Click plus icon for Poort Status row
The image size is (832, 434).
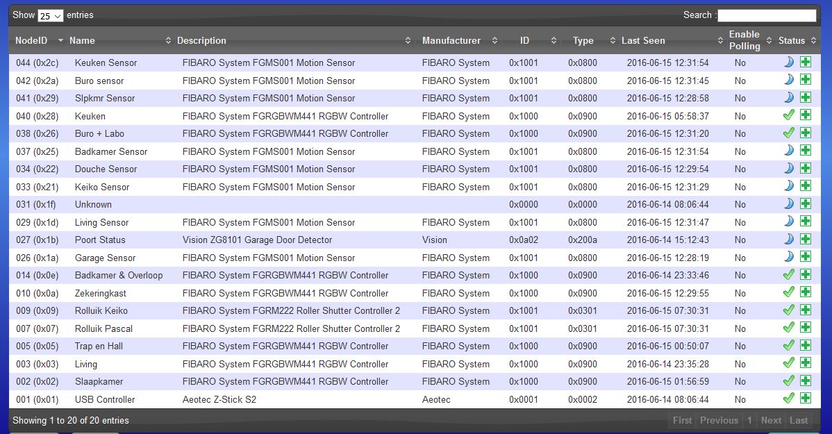(x=806, y=239)
